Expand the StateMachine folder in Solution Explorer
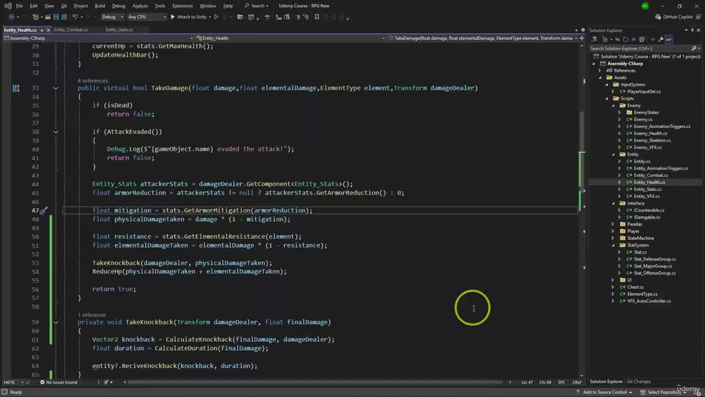 coord(614,238)
